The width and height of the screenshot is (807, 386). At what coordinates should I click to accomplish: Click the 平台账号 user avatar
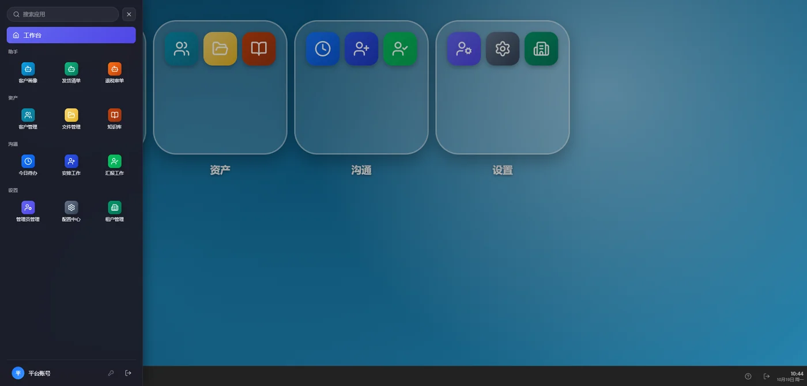coord(18,373)
